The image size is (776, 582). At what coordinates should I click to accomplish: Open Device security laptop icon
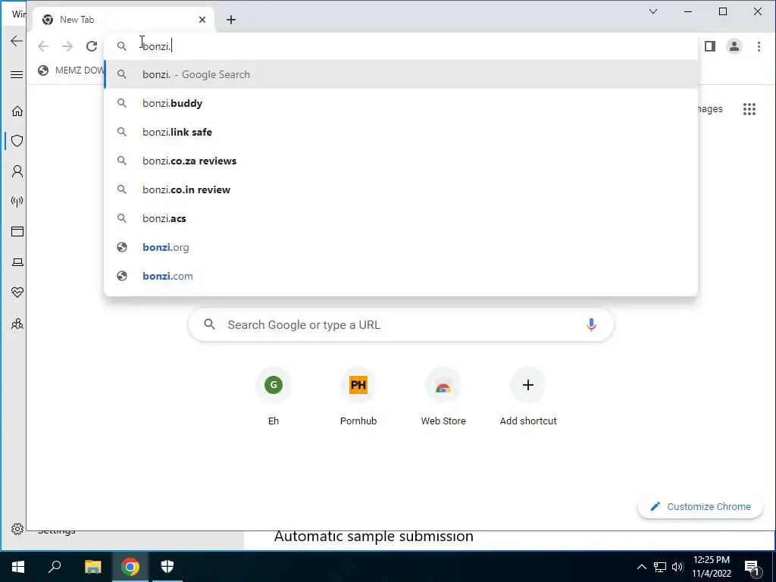[x=17, y=262]
